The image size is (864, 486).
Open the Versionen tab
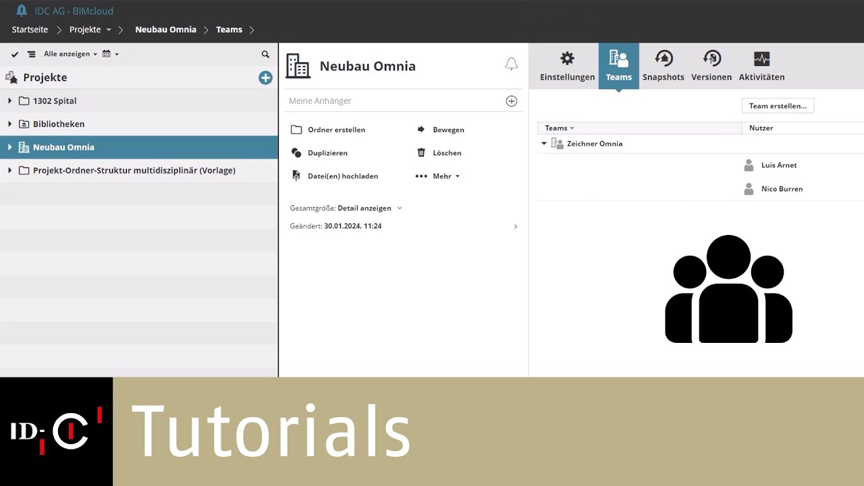coord(711,66)
